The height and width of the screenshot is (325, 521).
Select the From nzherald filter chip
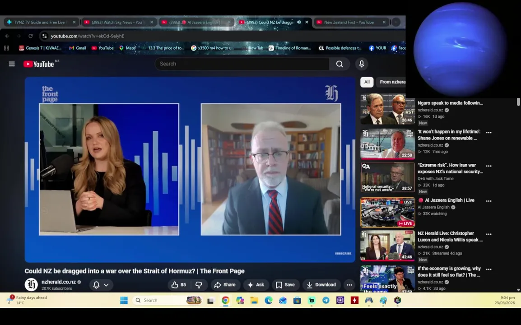click(x=392, y=82)
